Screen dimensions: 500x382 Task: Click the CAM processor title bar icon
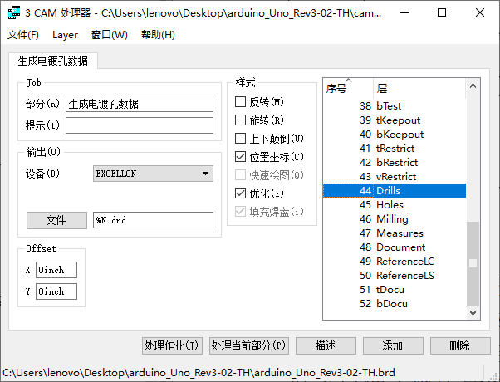click(x=12, y=13)
